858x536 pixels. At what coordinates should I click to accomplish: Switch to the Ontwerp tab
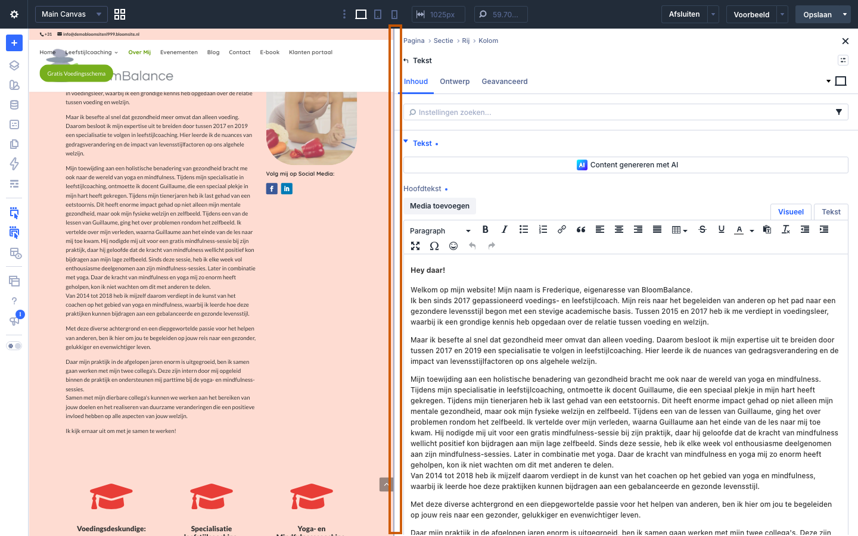[x=455, y=82]
